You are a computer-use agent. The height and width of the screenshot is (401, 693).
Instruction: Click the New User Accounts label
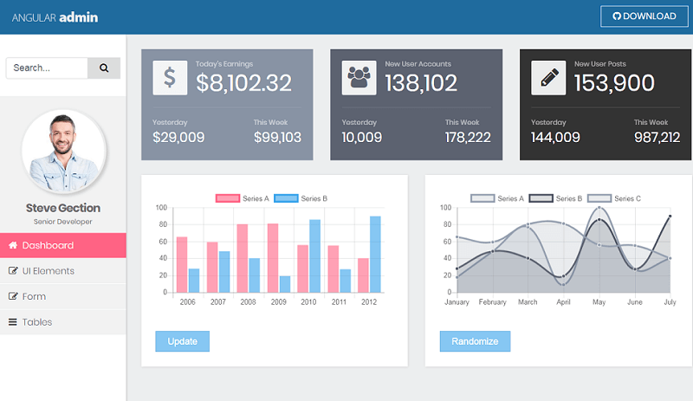(418, 64)
